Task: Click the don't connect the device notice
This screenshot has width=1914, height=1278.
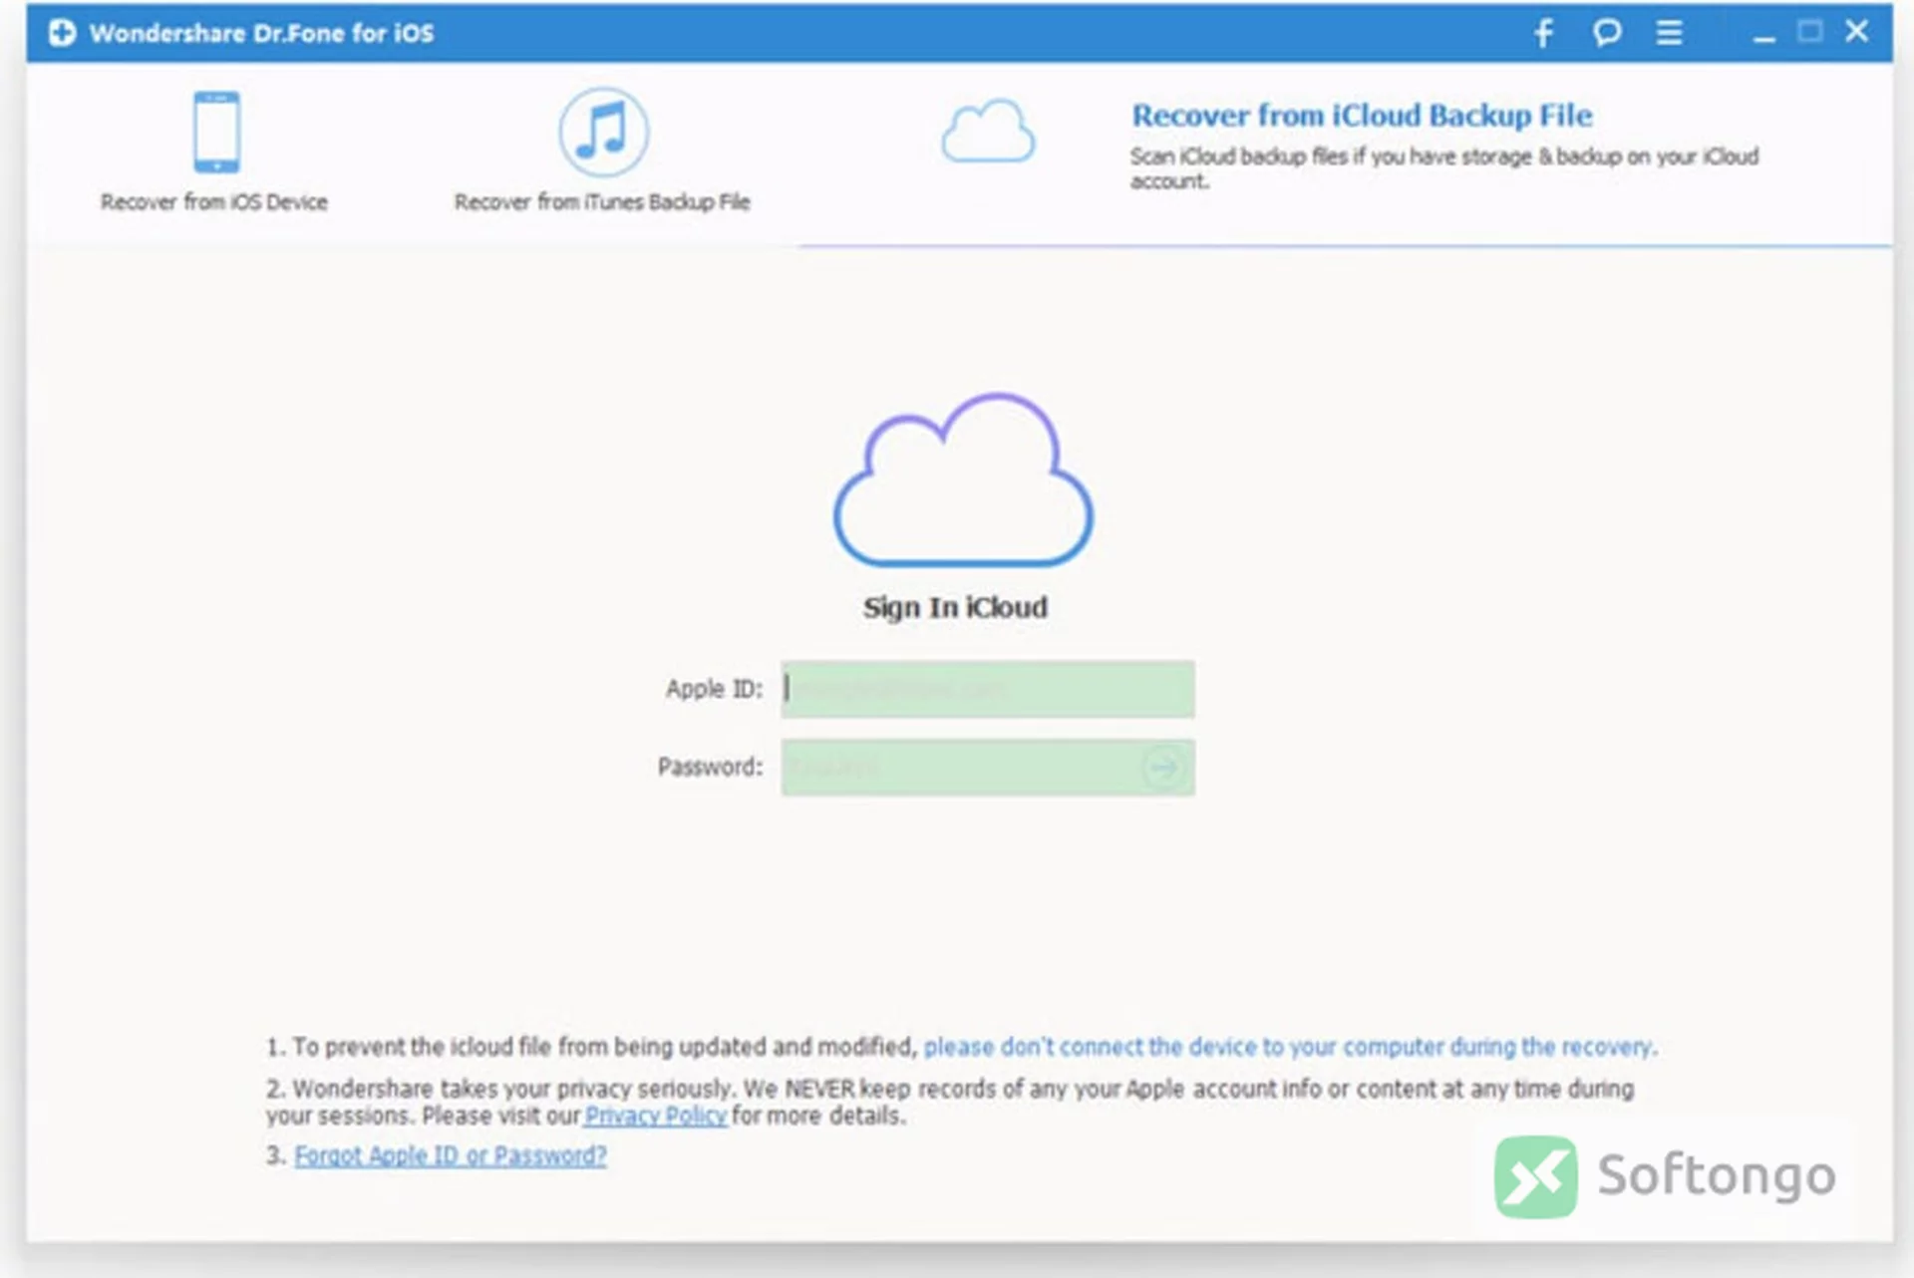Action: point(1290,1047)
